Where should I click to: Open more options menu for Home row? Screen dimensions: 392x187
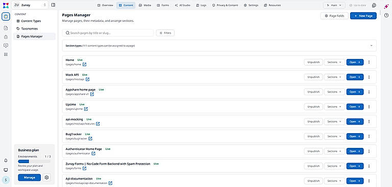369,63
